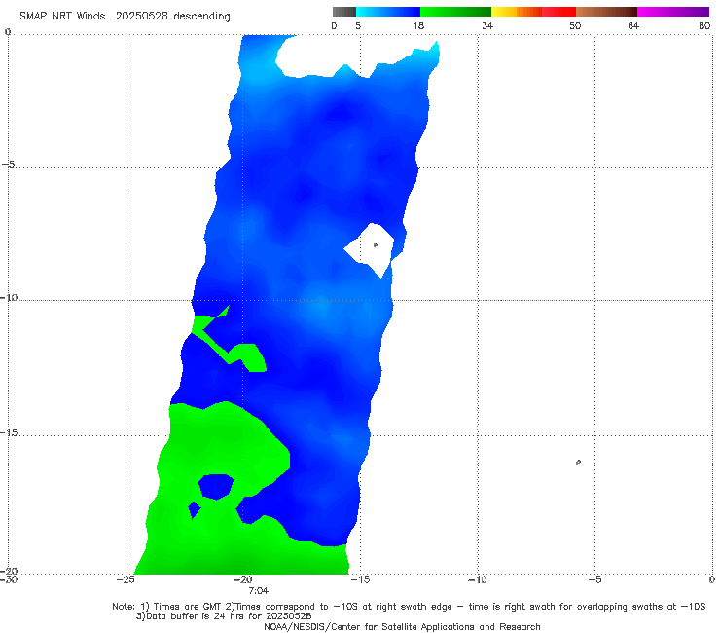Click the white data gap inside the swath
Image resolution: width=720 pixels, height=633 pixels.
(371, 249)
